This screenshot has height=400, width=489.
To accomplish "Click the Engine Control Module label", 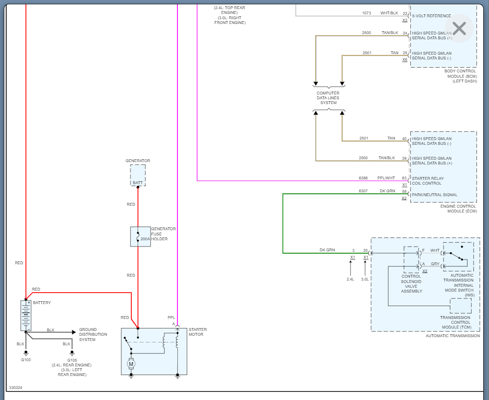I will pyautogui.click(x=458, y=209).
